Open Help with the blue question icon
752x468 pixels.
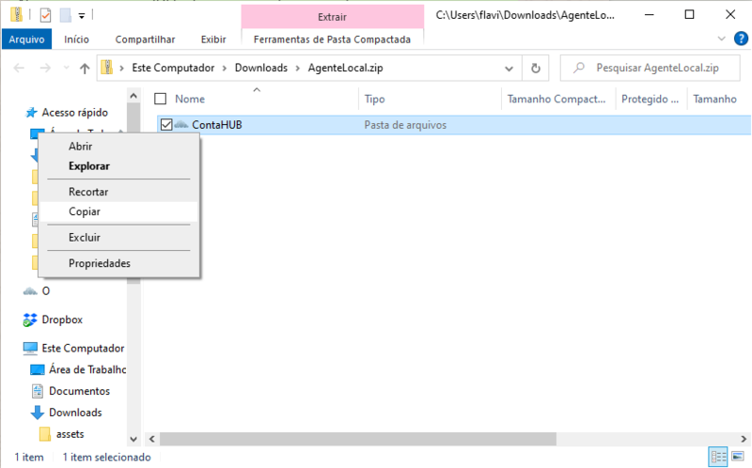point(741,39)
